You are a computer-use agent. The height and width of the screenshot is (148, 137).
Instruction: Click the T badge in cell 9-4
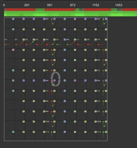click(54, 111)
